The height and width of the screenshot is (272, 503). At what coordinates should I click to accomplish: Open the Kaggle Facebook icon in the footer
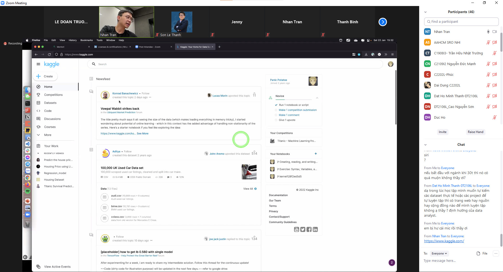point(309,229)
